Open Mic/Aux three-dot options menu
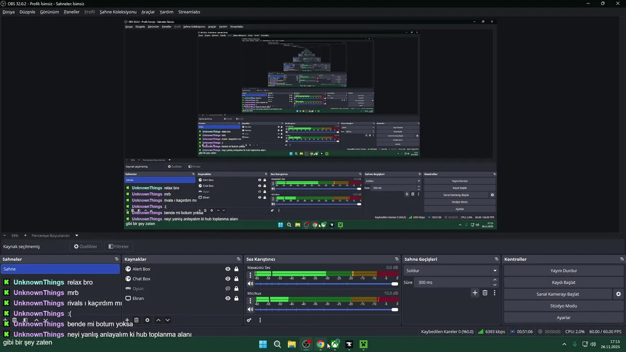This screenshot has height=352, width=626. (x=250, y=300)
